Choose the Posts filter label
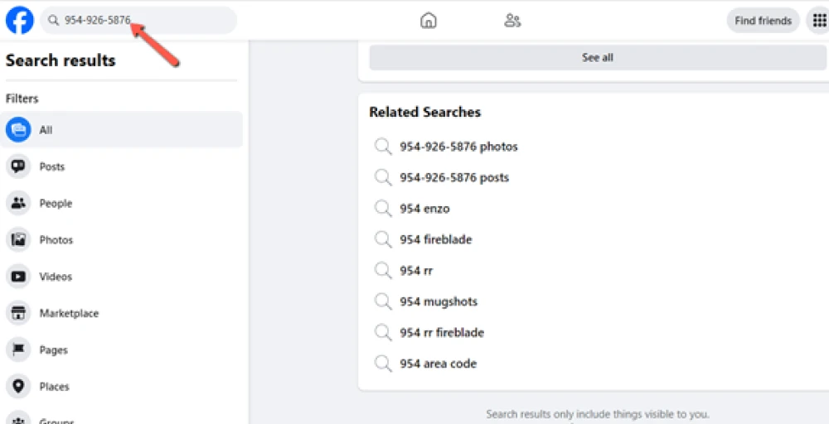The width and height of the screenshot is (829, 424). [51, 166]
